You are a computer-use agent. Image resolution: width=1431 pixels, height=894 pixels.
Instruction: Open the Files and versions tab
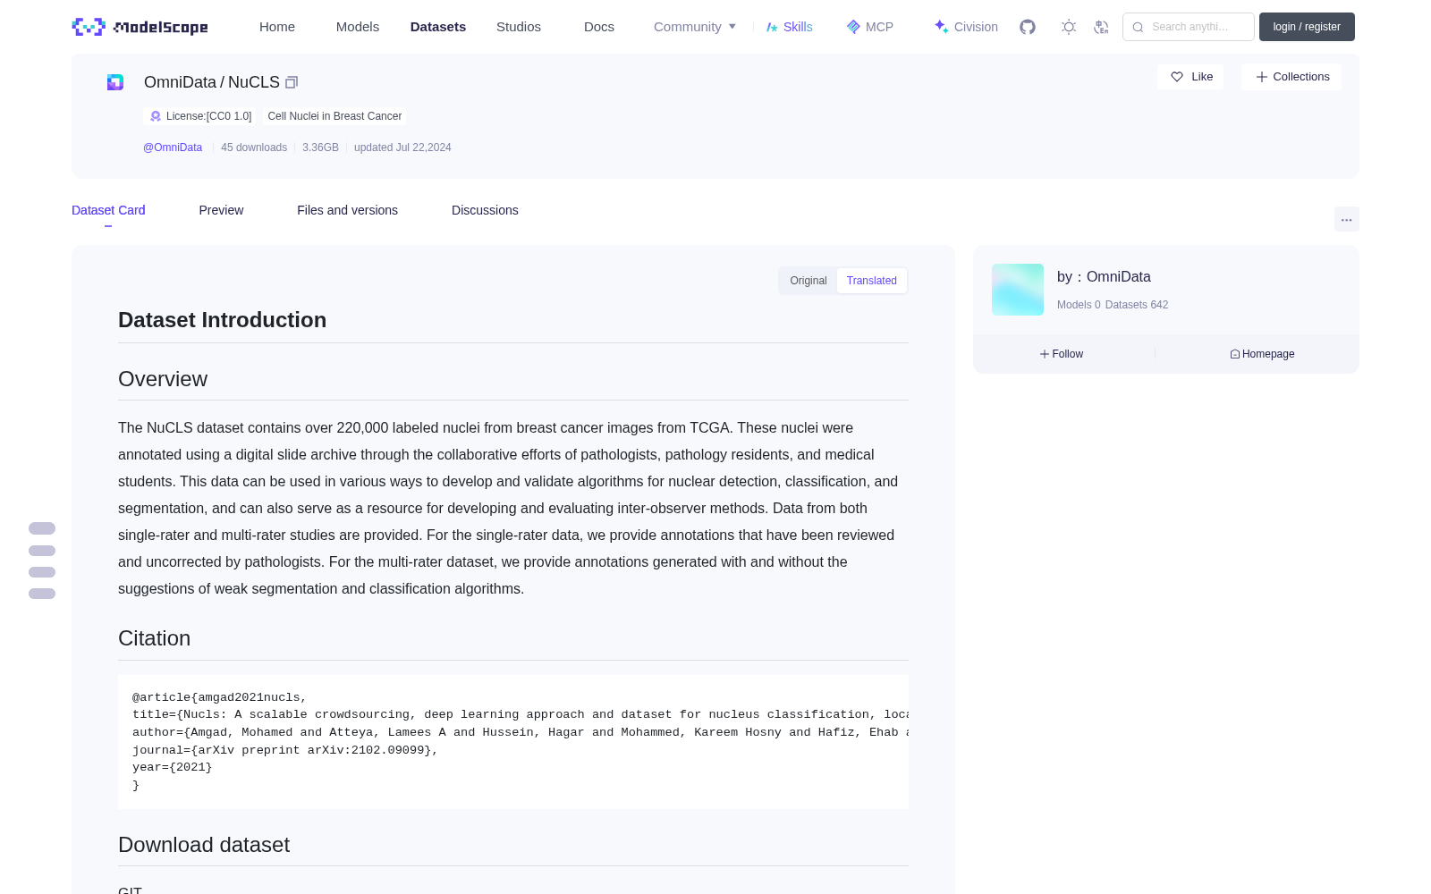(347, 210)
